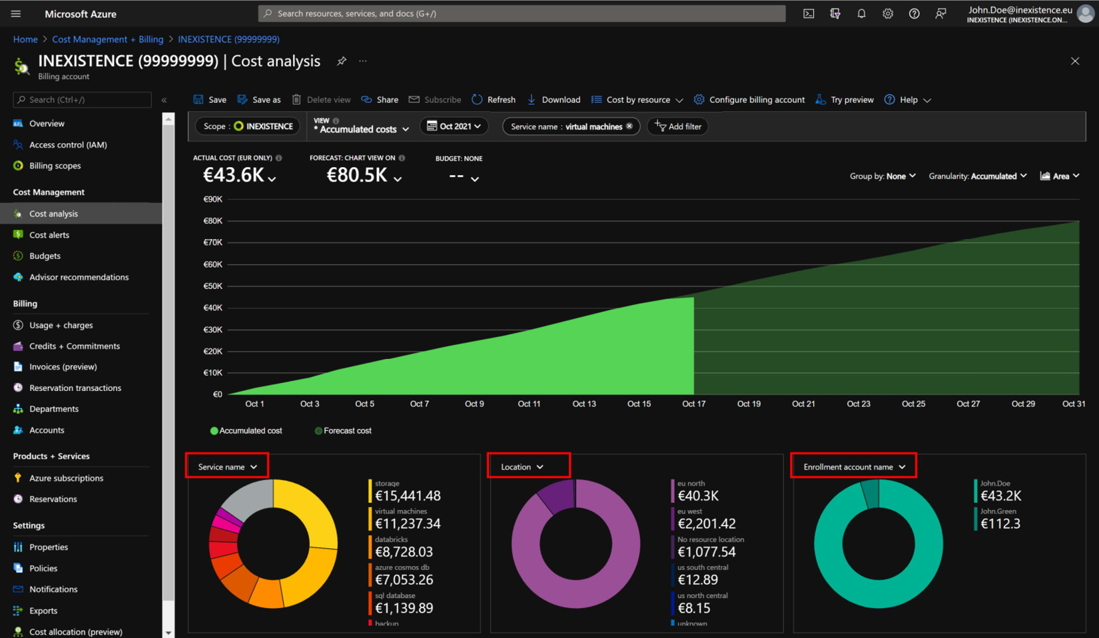Open Exports in the sidebar
This screenshot has width=1099, height=638.
pyautogui.click(x=43, y=611)
